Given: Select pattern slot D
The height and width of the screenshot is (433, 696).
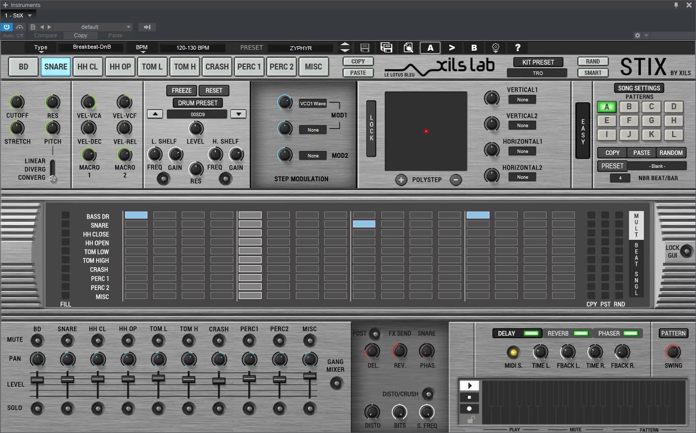Looking at the screenshot, I should coord(674,107).
